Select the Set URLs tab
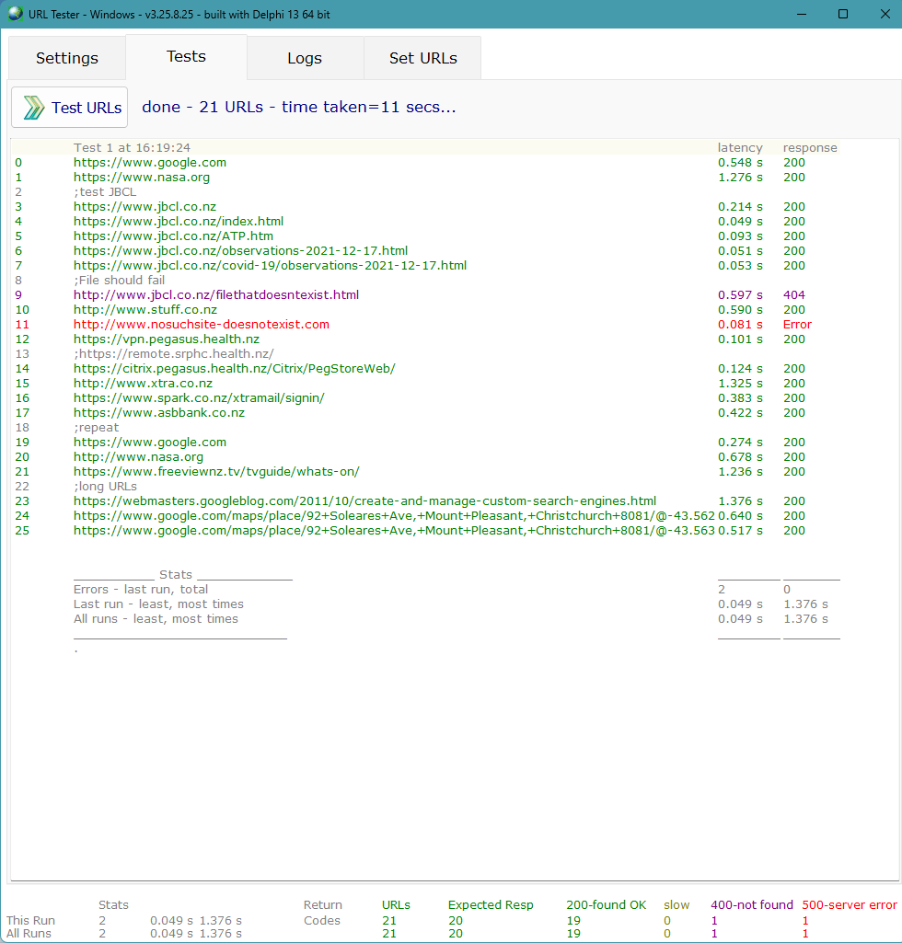 [x=422, y=57]
